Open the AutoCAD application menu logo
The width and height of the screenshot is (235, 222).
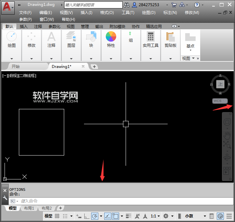pyautogui.click(x=7, y=7)
